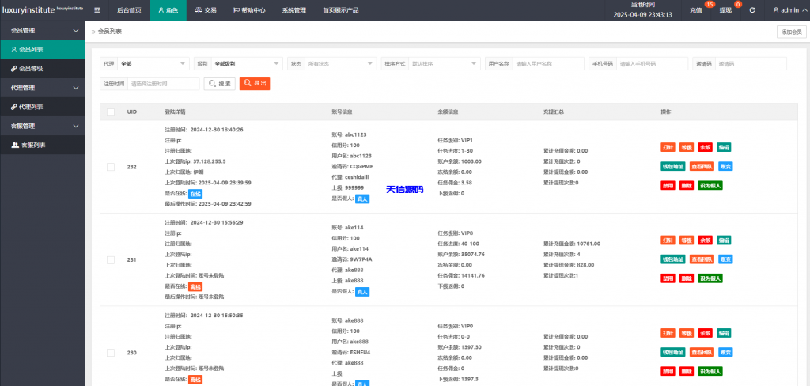Toggle sidebar with the hamburger menu icon

(x=97, y=10)
